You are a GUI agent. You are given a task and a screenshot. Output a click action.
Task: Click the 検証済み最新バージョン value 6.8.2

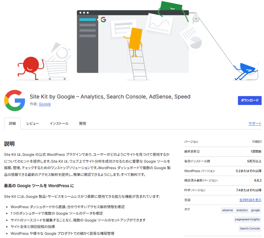click(x=258, y=180)
